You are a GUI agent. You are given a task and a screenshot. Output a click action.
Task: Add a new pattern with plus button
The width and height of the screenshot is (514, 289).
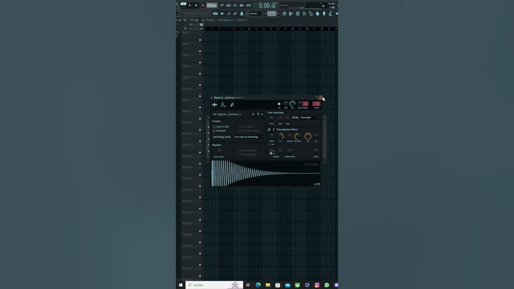click(x=278, y=14)
